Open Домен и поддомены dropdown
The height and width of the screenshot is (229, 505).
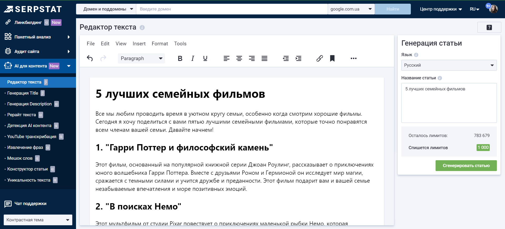[x=106, y=9]
